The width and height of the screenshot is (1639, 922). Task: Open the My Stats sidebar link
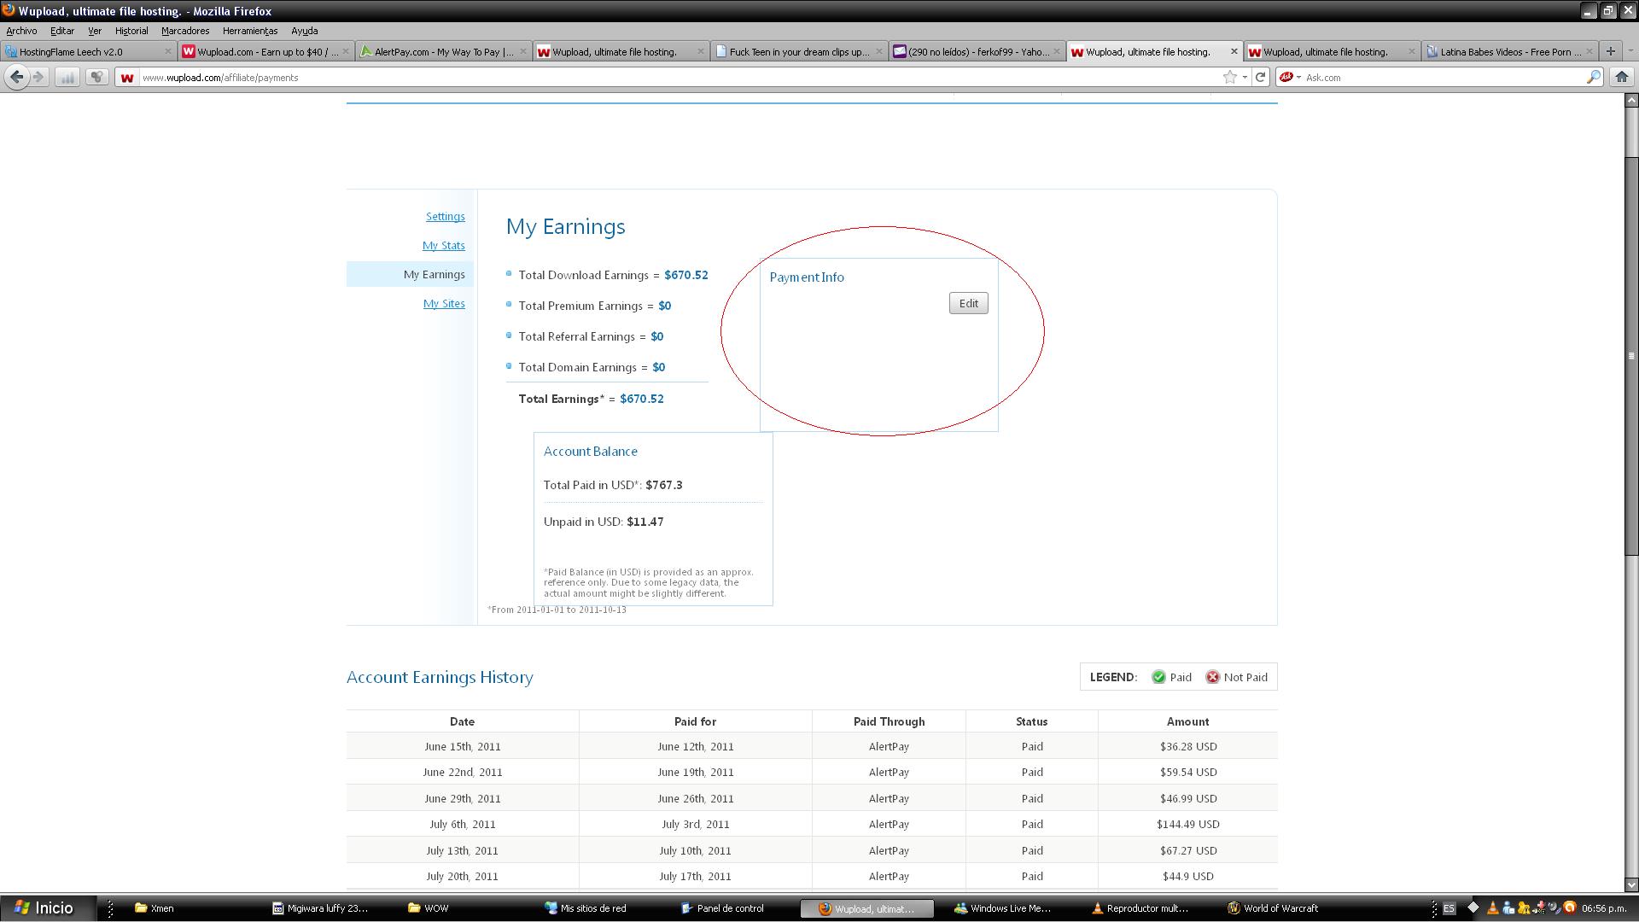click(444, 246)
